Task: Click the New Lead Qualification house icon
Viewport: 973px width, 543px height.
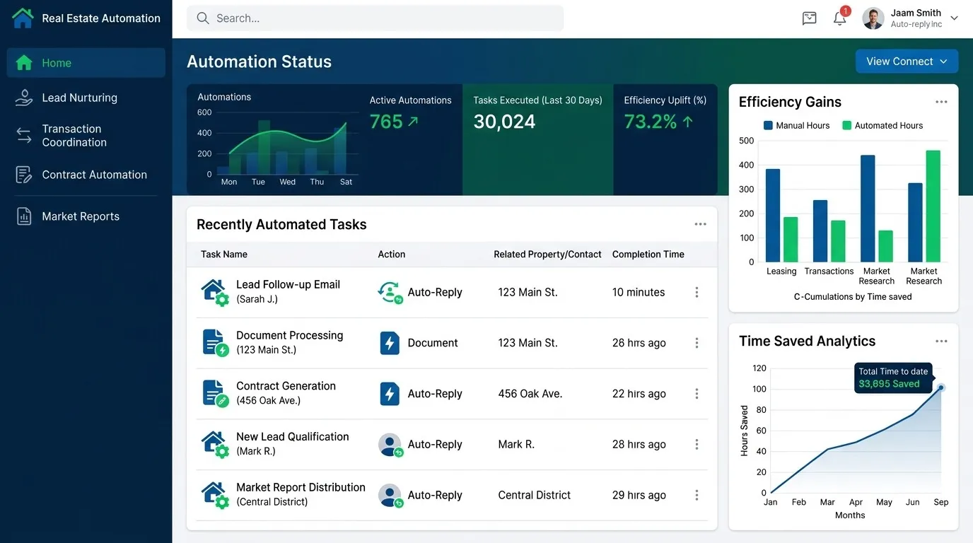Action: 215,445
